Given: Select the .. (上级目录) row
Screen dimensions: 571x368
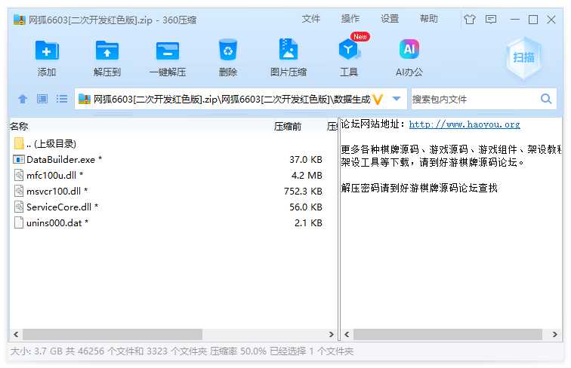Looking at the screenshot, I should [51, 143].
